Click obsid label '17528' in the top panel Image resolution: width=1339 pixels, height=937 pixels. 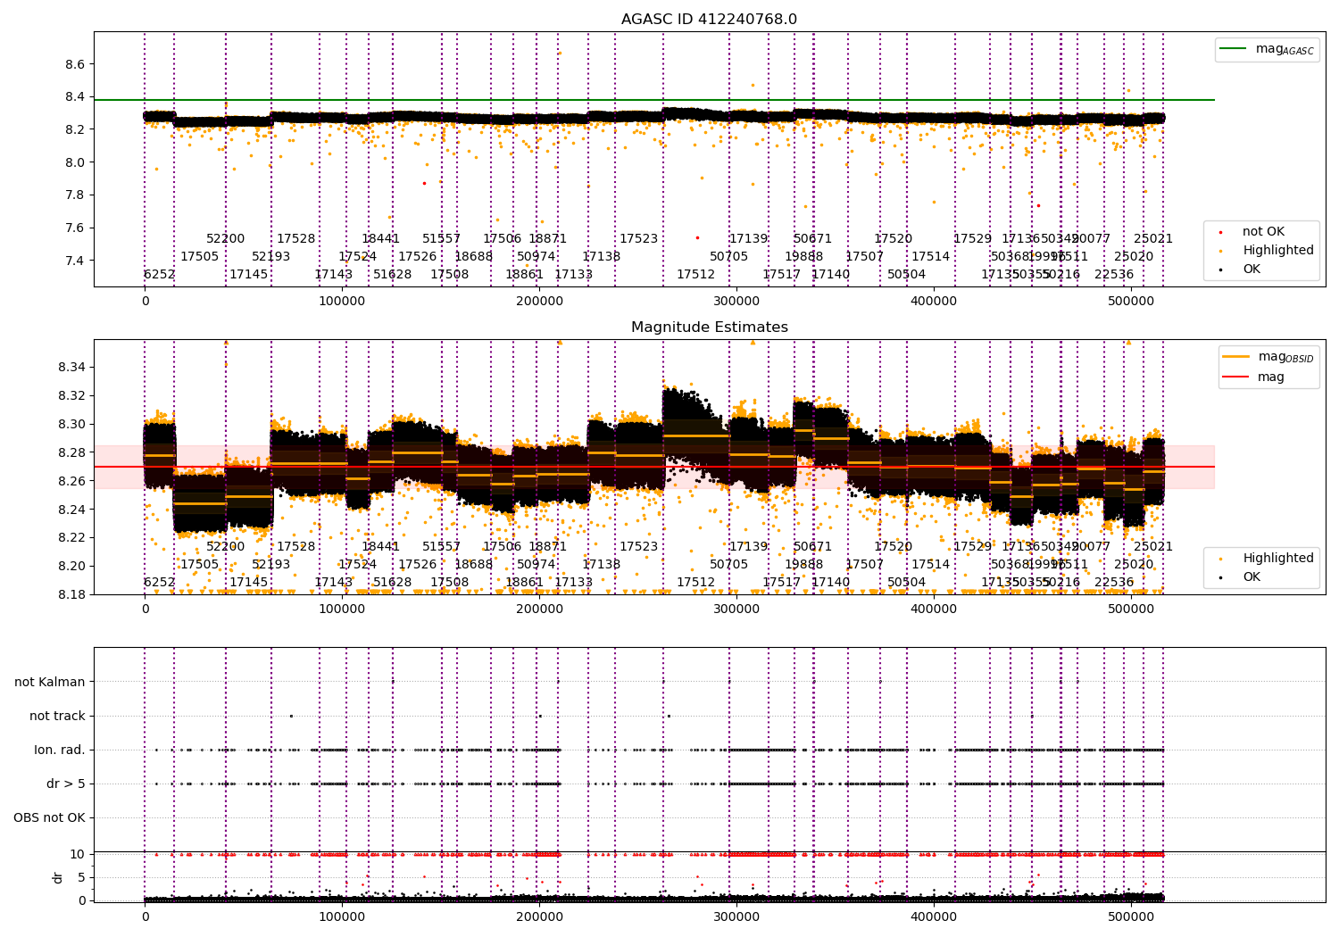pyautogui.click(x=295, y=238)
